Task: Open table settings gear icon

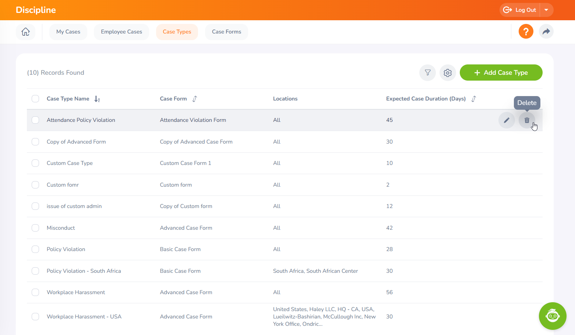Action: click(x=448, y=73)
